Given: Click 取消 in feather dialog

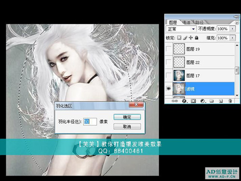Looking at the screenshot, I should click(x=127, y=126).
